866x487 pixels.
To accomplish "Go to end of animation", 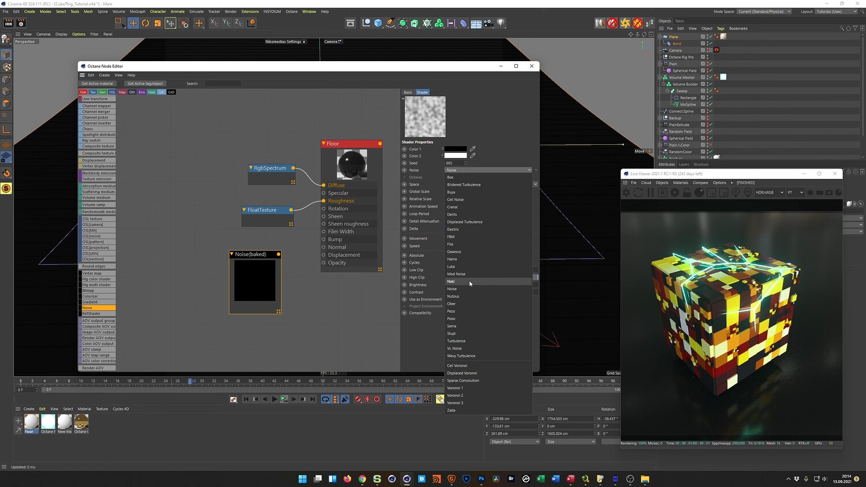I will (x=313, y=399).
